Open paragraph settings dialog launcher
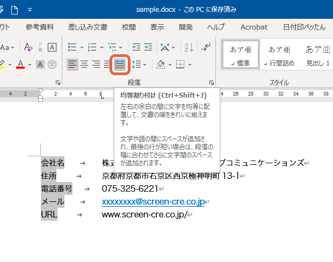 click(x=211, y=83)
